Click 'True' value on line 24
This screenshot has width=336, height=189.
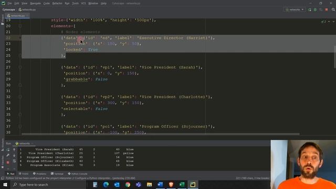pyautogui.click(x=93, y=50)
